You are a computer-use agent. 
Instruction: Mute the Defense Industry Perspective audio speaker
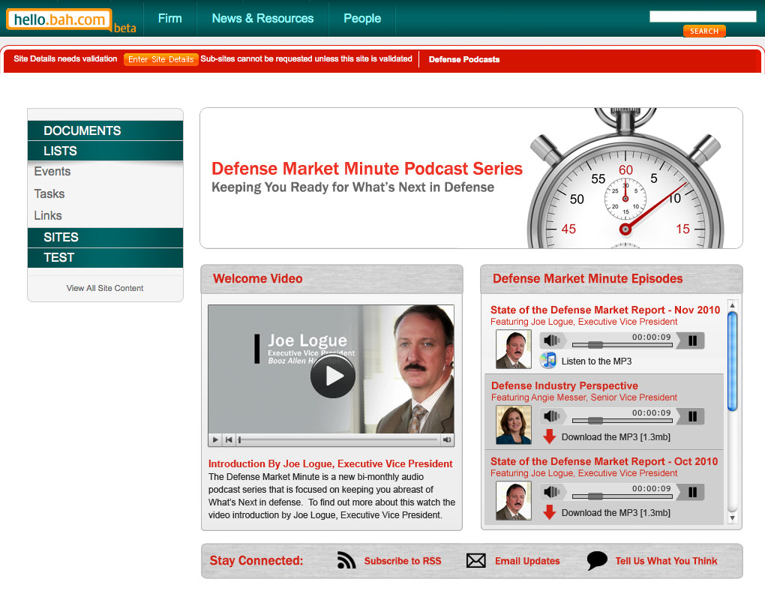coord(552,415)
